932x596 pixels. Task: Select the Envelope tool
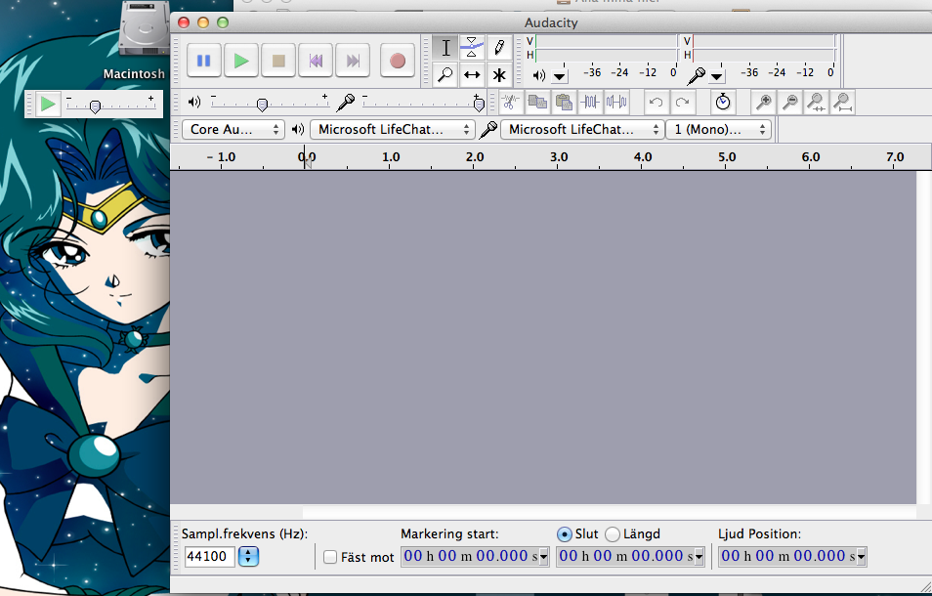coord(472,48)
